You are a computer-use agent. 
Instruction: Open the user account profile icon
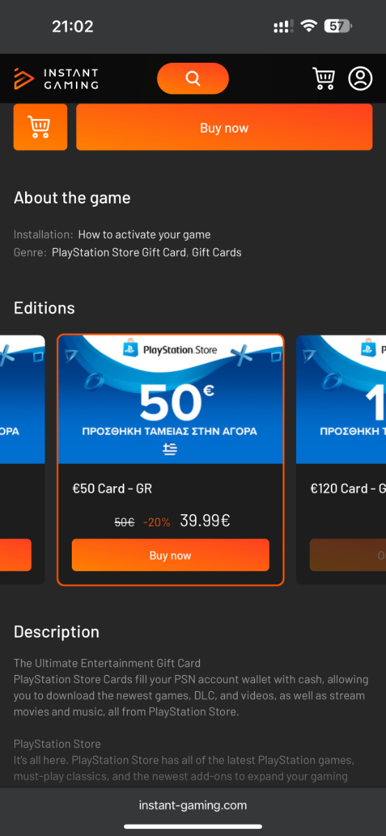pyautogui.click(x=360, y=79)
